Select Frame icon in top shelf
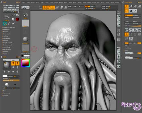The height and width of the screenshot is (113, 142). 40,8
